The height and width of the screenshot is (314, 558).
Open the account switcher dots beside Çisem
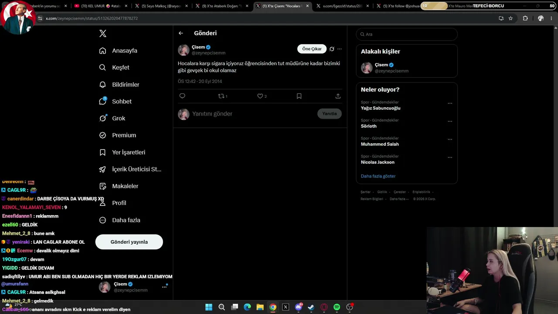click(164, 287)
